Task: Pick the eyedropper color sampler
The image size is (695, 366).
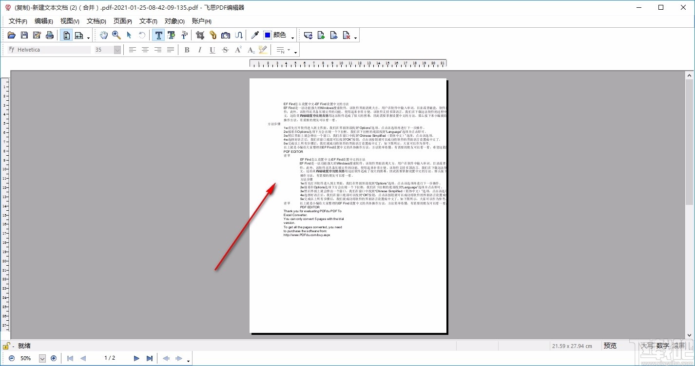Action: point(255,35)
